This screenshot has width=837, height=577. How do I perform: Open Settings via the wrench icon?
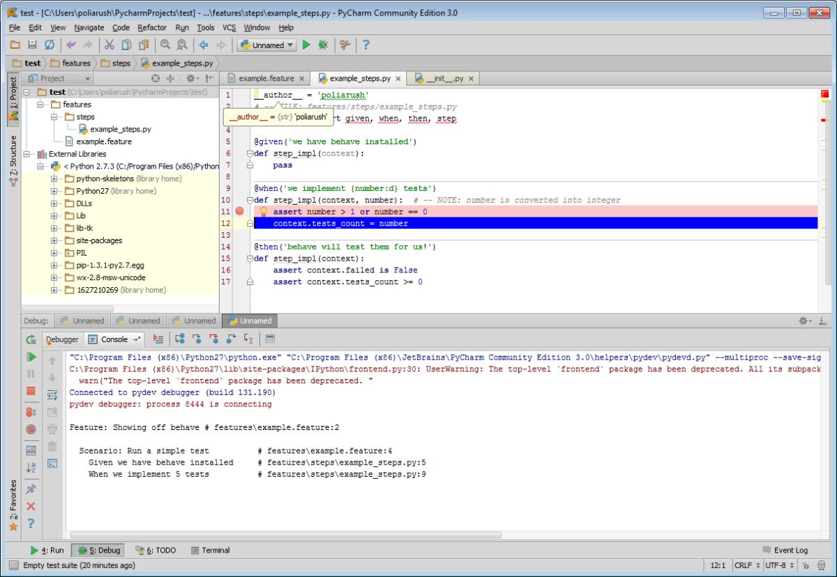click(345, 45)
